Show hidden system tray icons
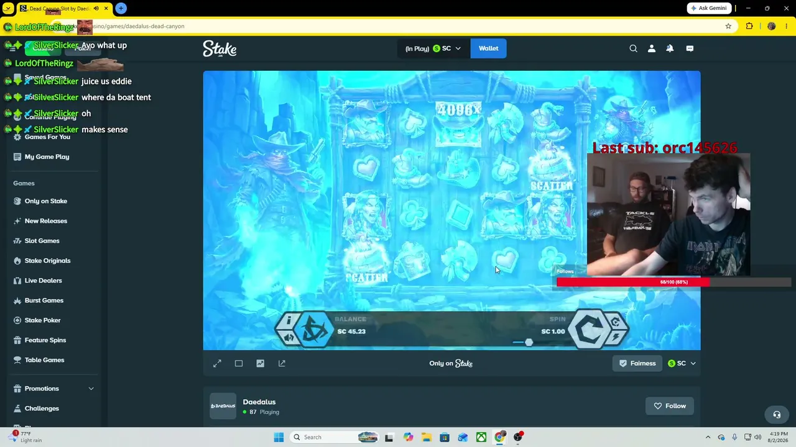This screenshot has width=796, height=447. click(708, 437)
